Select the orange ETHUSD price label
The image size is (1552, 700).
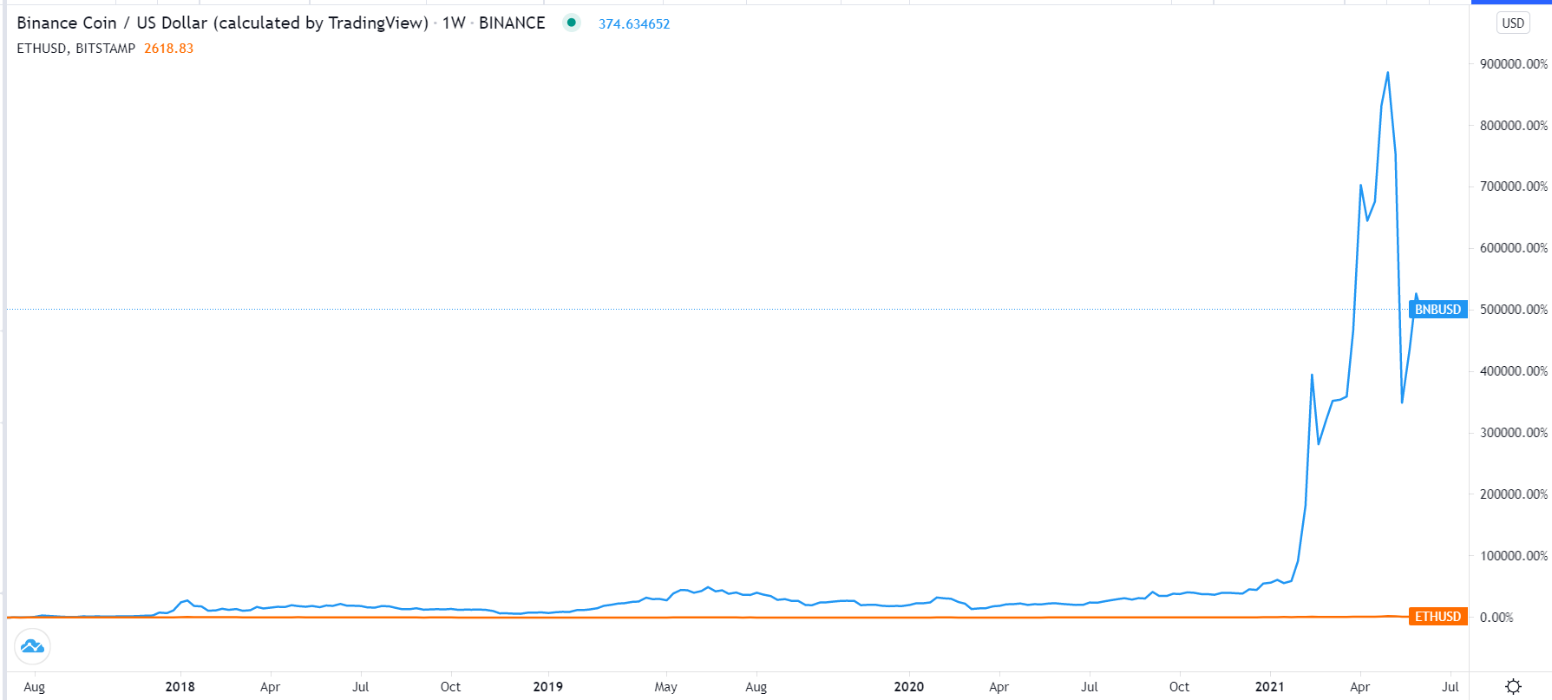point(1437,617)
